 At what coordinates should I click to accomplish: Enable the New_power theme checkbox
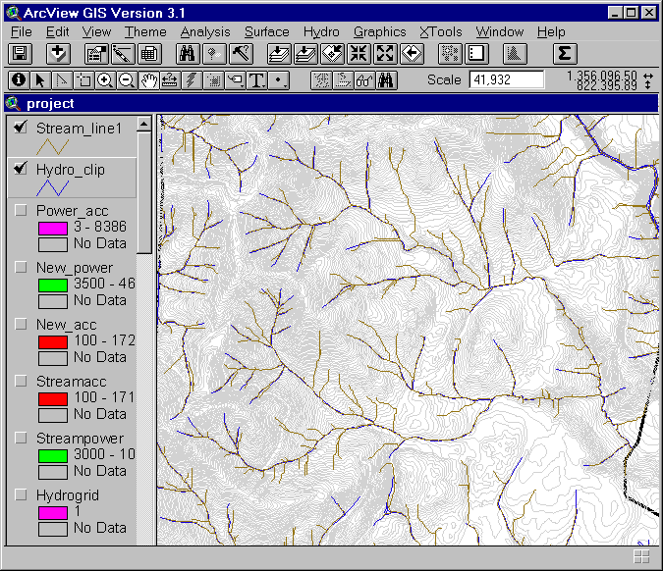pyautogui.click(x=21, y=267)
